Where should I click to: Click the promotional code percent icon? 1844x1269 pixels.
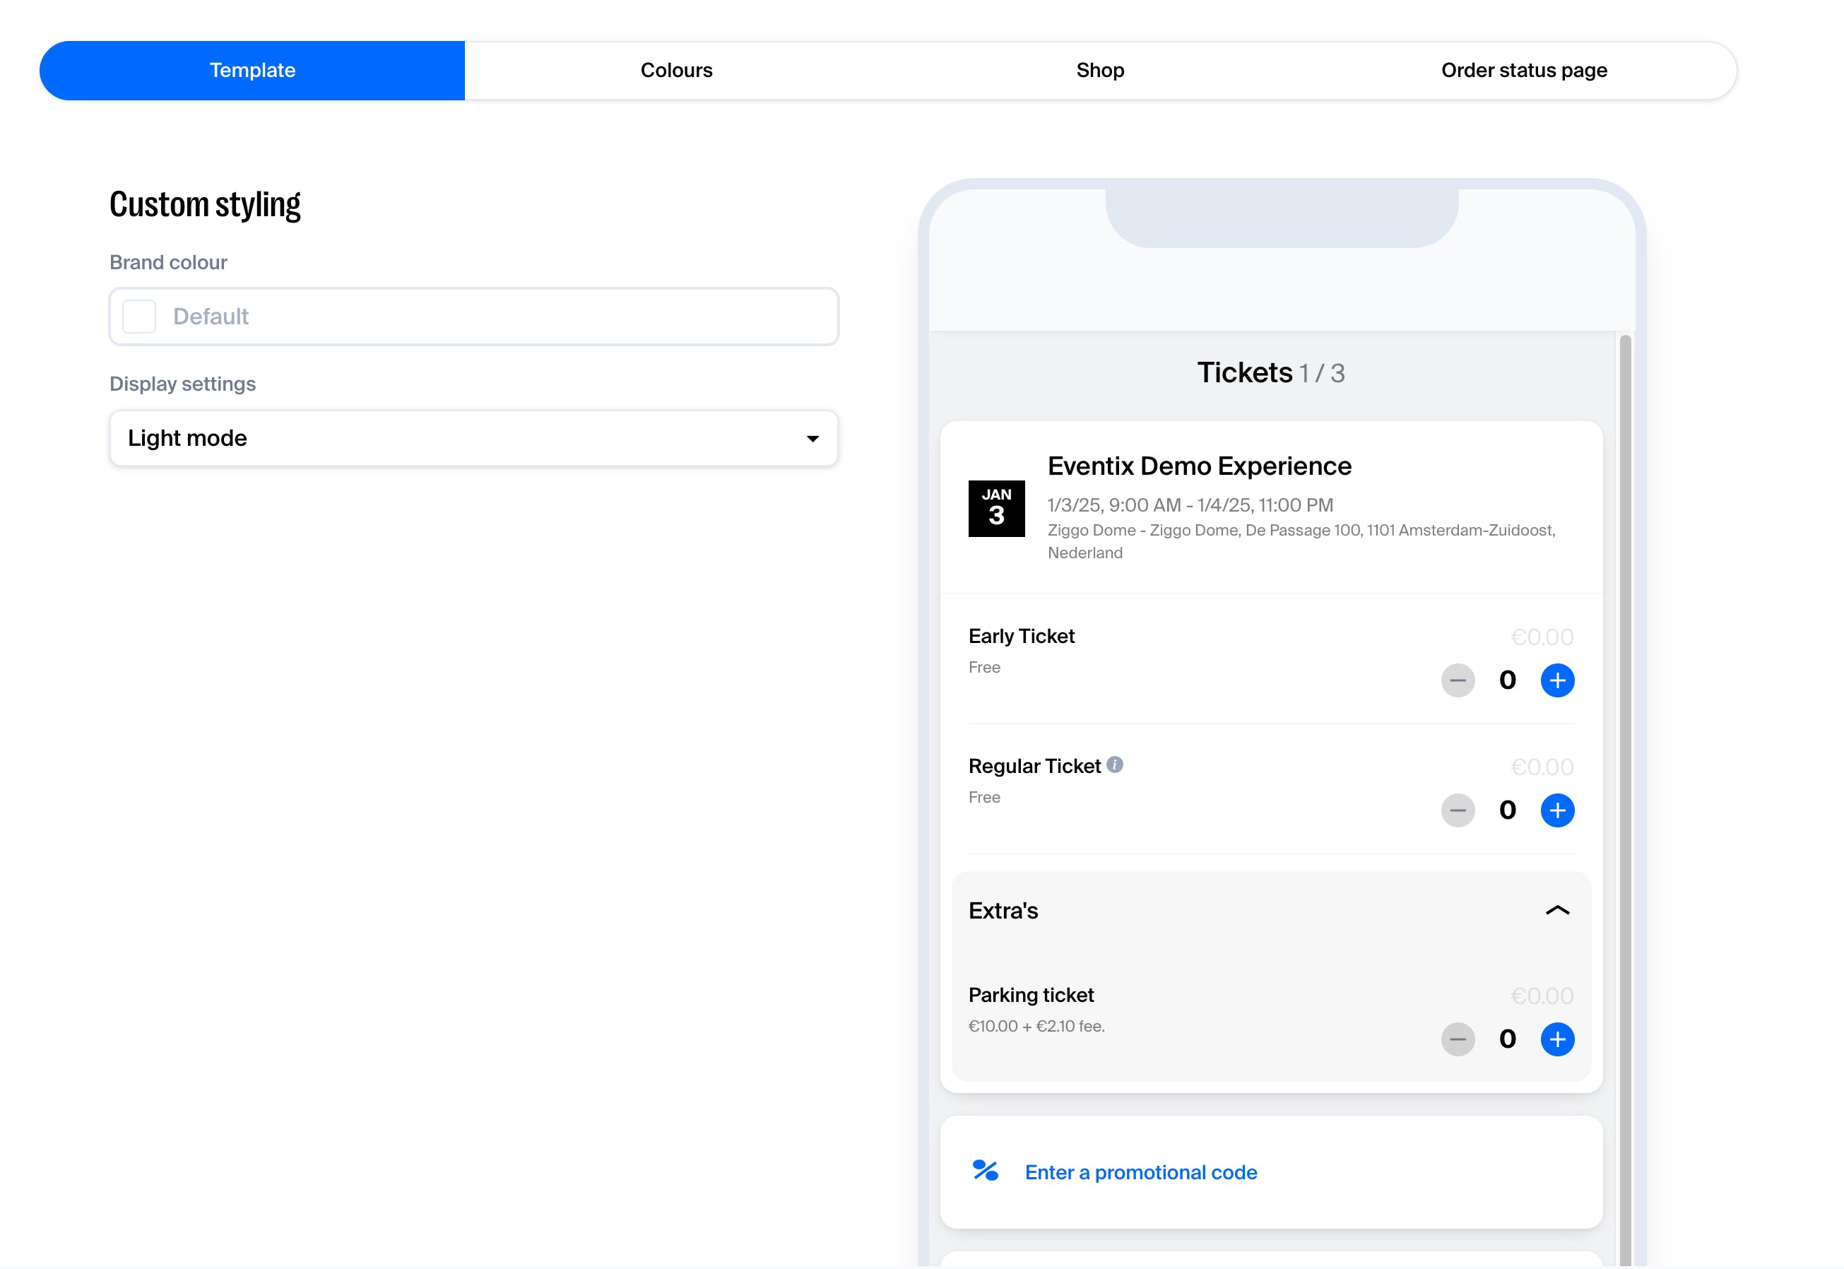[985, 1170]
